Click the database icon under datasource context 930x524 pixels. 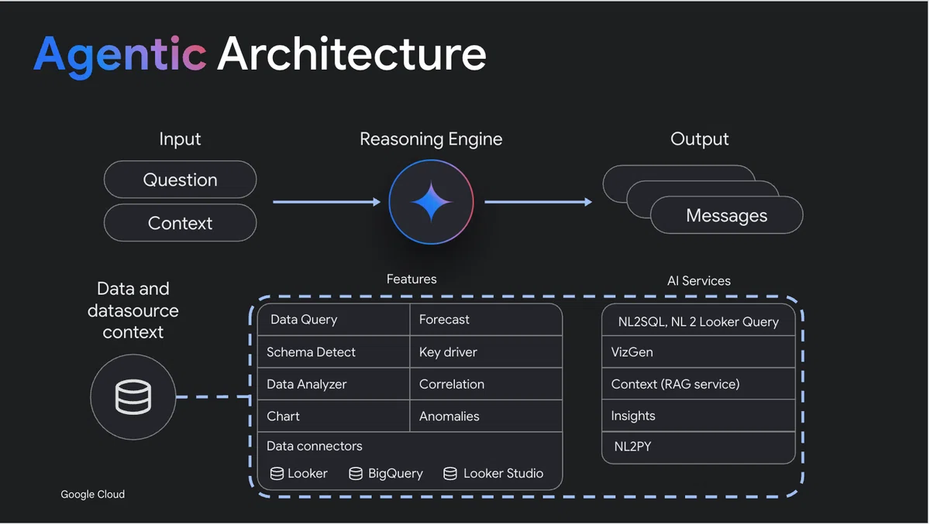pyautogui.click(x=133, y=397)
